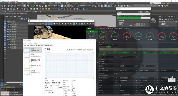Choose the Select Object arrow tool
Viewport: 178px width, 96px height.
(x=25, y=6)
